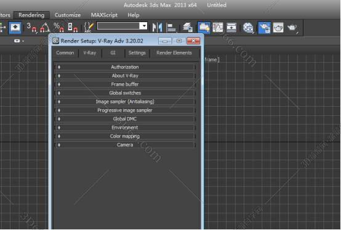Switch to the Settings tab
This screenshot has width=341, height=230.
click(x=137, y=52)
